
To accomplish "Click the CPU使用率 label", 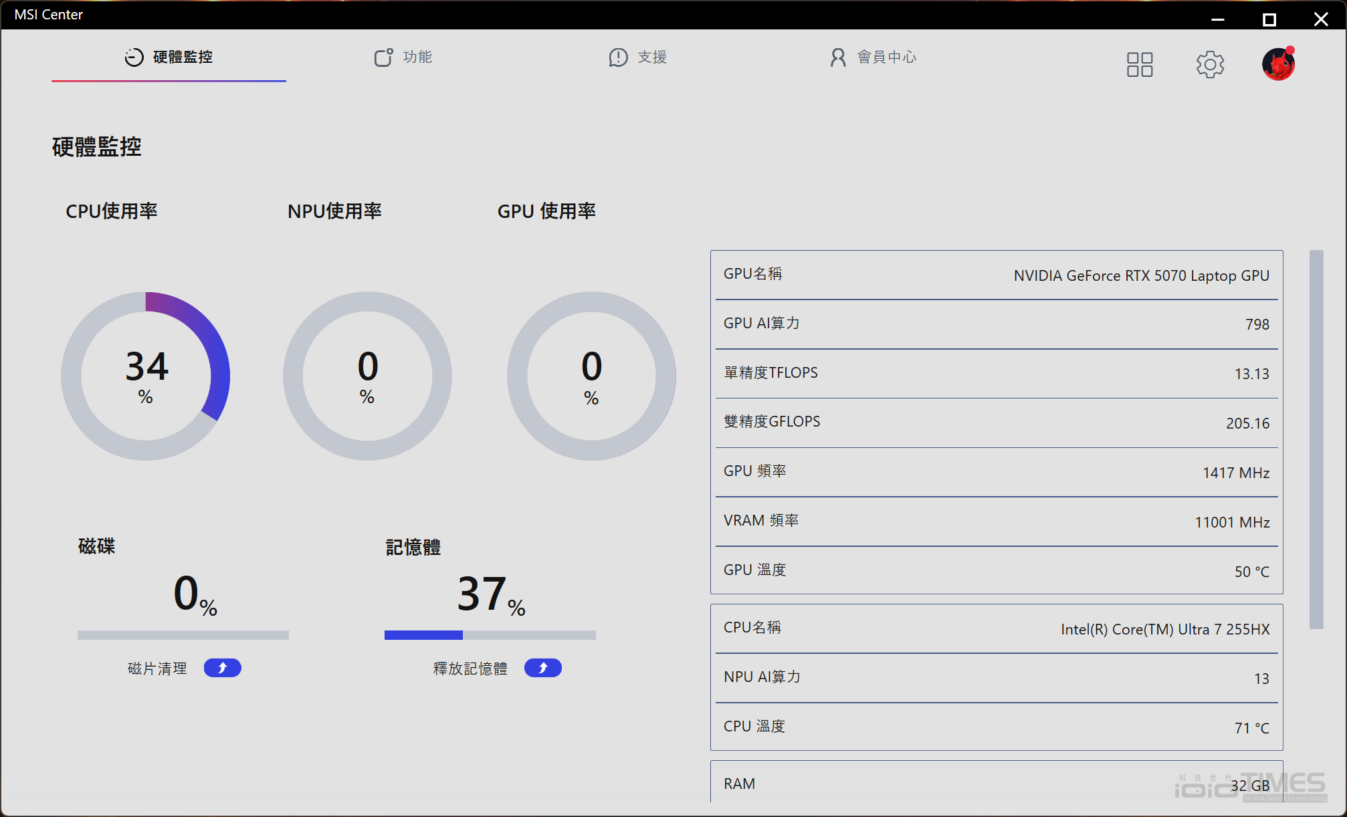I will [112, 211].
